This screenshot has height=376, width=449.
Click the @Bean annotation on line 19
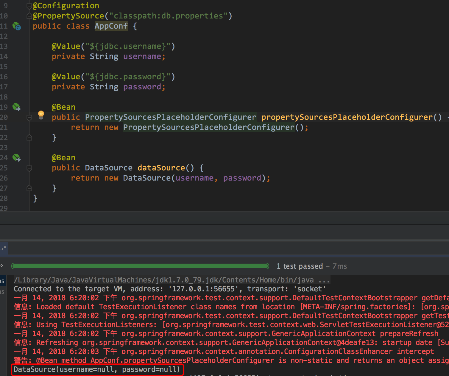pos(63,107)
